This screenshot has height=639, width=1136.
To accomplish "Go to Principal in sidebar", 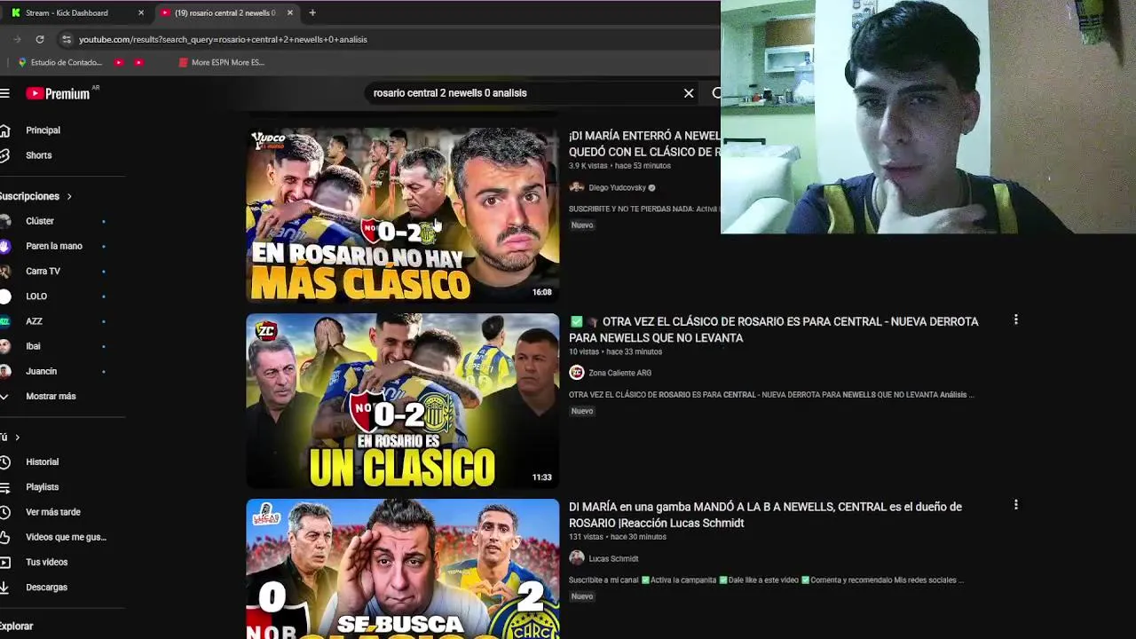I will (x=43, y=130).
